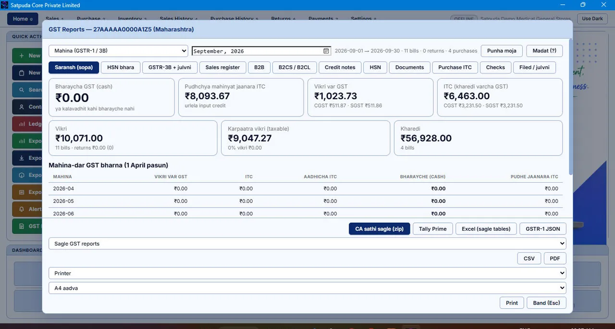Click the 2026-04 month row
The height and width of the screenshot is (329, 615).
[306, 189]
